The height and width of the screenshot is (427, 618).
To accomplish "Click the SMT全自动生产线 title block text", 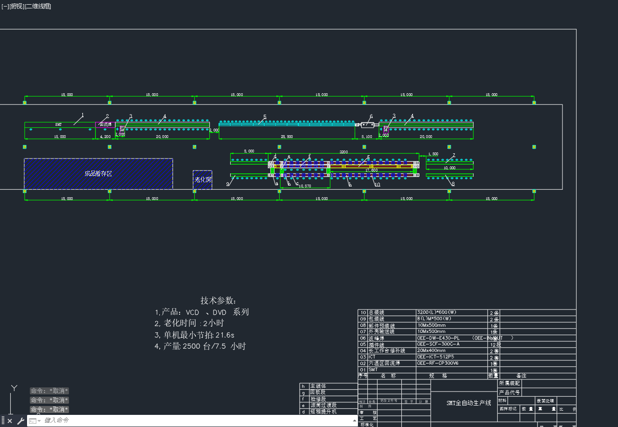I will point(468,403).
